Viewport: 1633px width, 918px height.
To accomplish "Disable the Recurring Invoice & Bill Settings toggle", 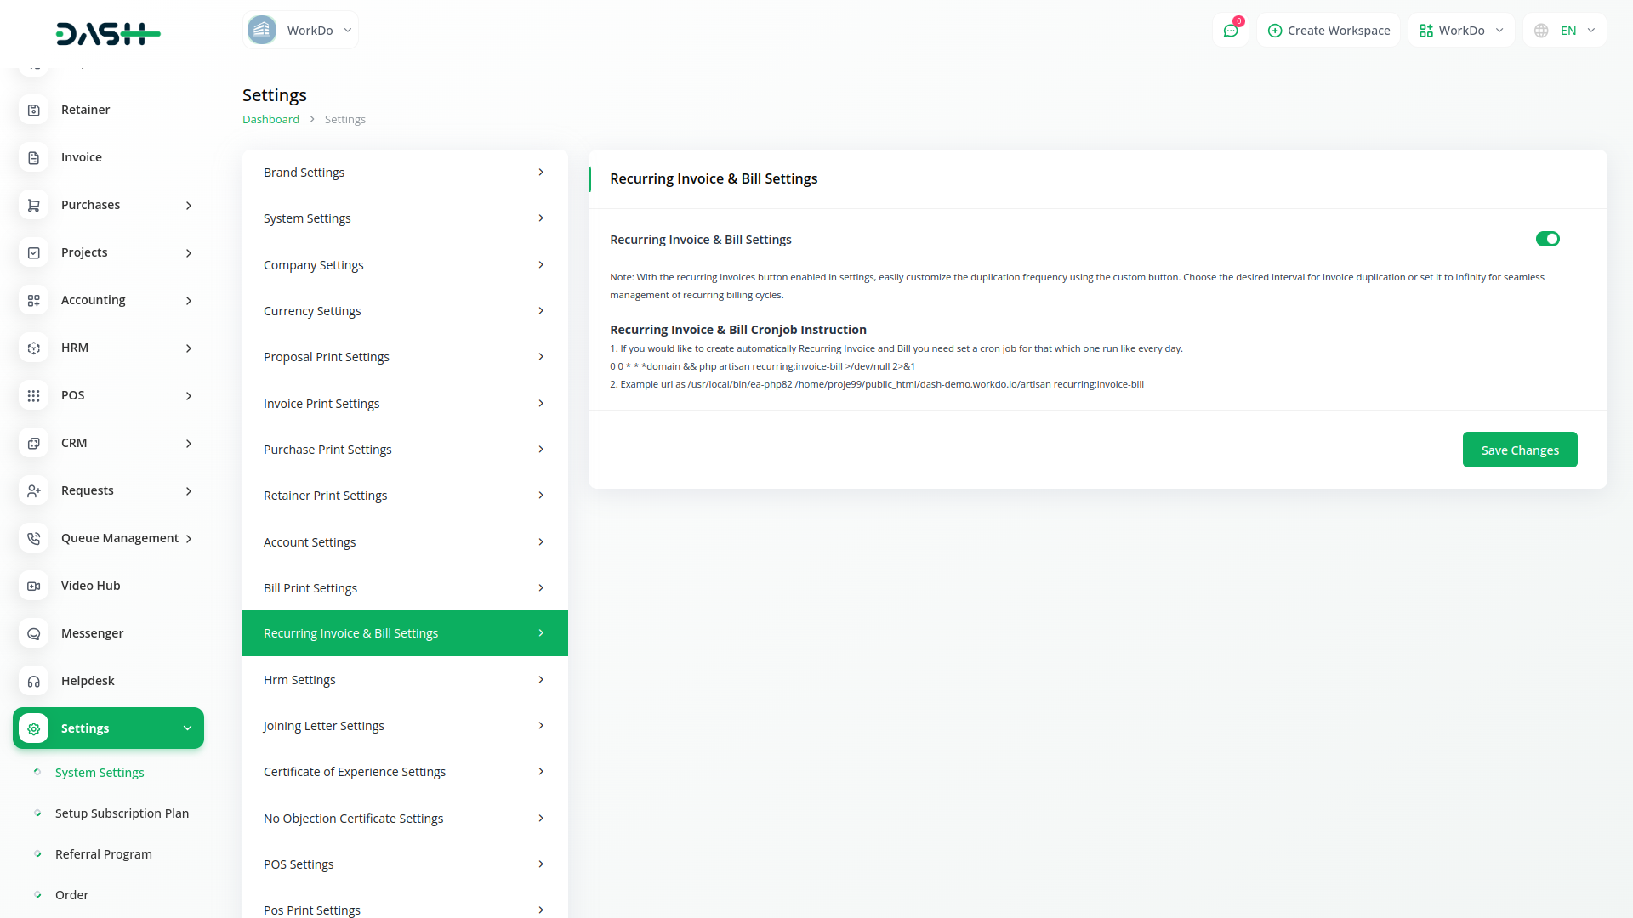I will (1547, 239).
